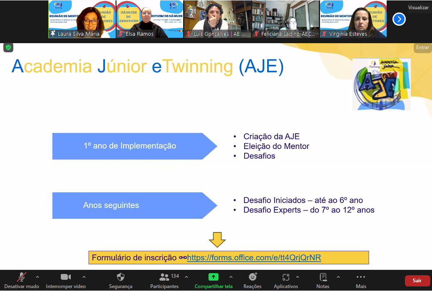Image resolution: width=432 pixels, height=291 pixels.
Task: Show next participants with blue arrow
Action: tap(399, 19)
